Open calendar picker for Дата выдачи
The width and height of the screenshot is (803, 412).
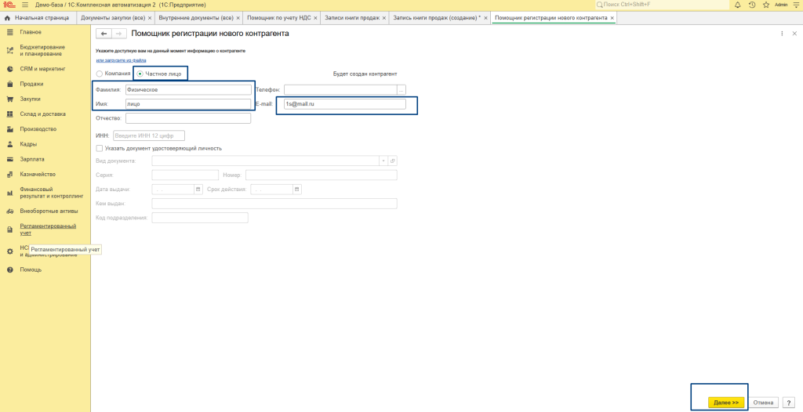198,190
